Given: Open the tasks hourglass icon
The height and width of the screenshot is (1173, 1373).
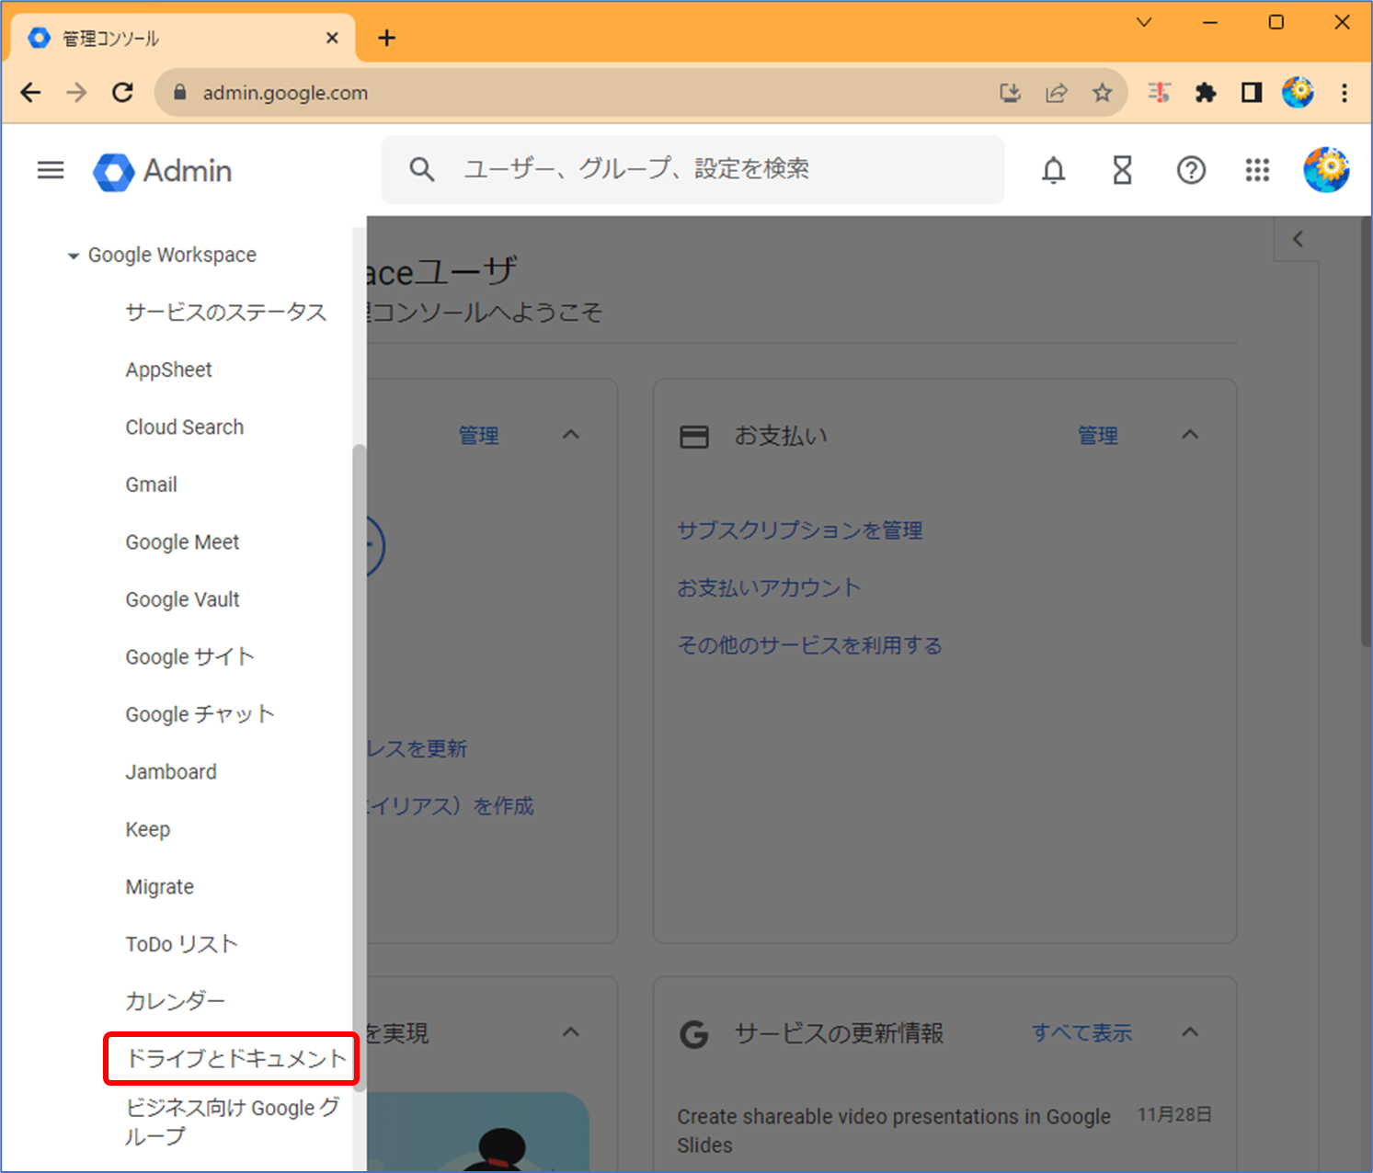Looking at the screenshot, I should coord(1122,170).
